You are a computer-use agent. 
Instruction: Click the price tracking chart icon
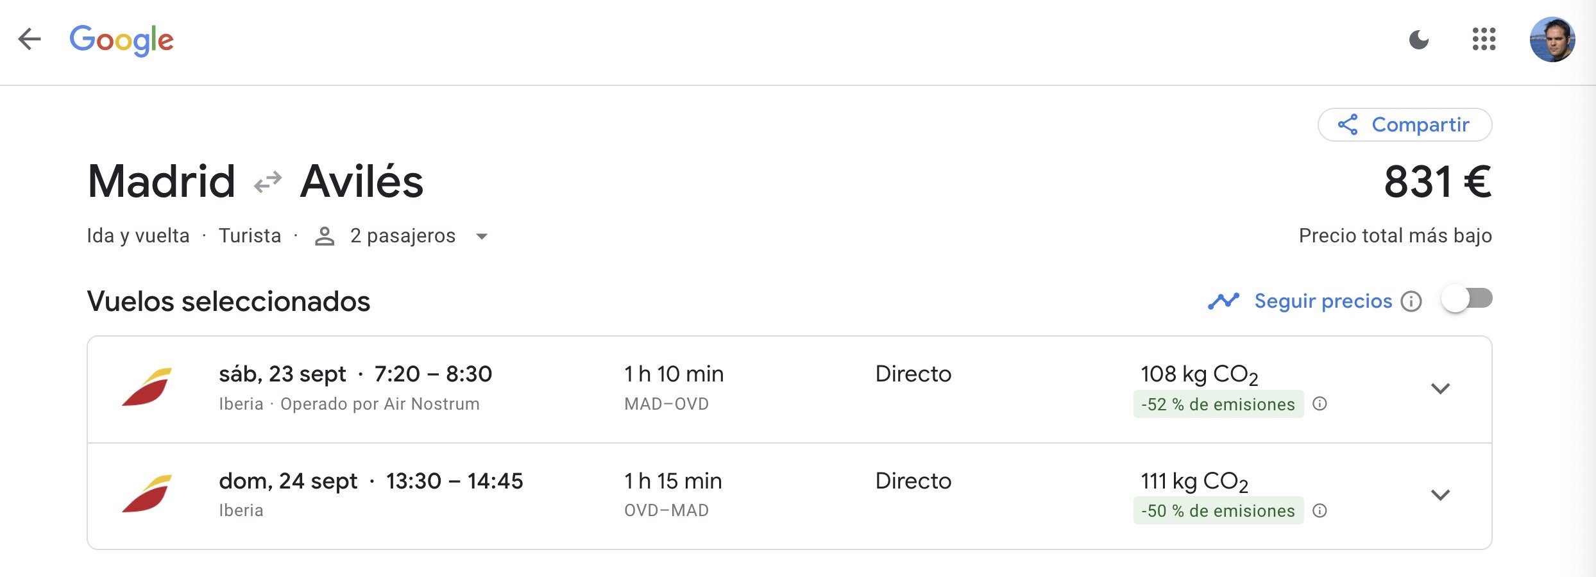coord(1223,301)
